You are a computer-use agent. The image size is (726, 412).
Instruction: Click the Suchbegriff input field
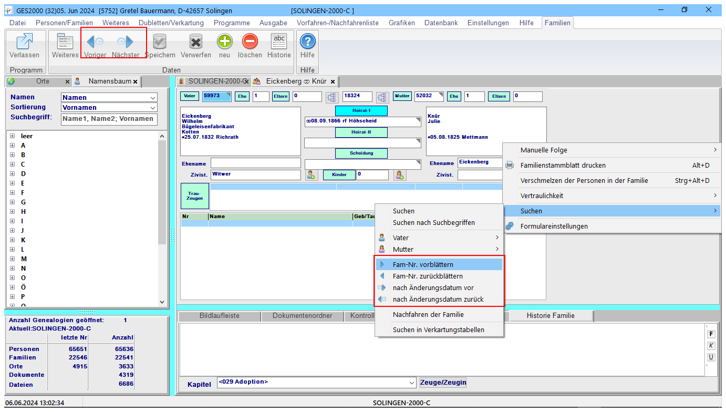point(109,119)
